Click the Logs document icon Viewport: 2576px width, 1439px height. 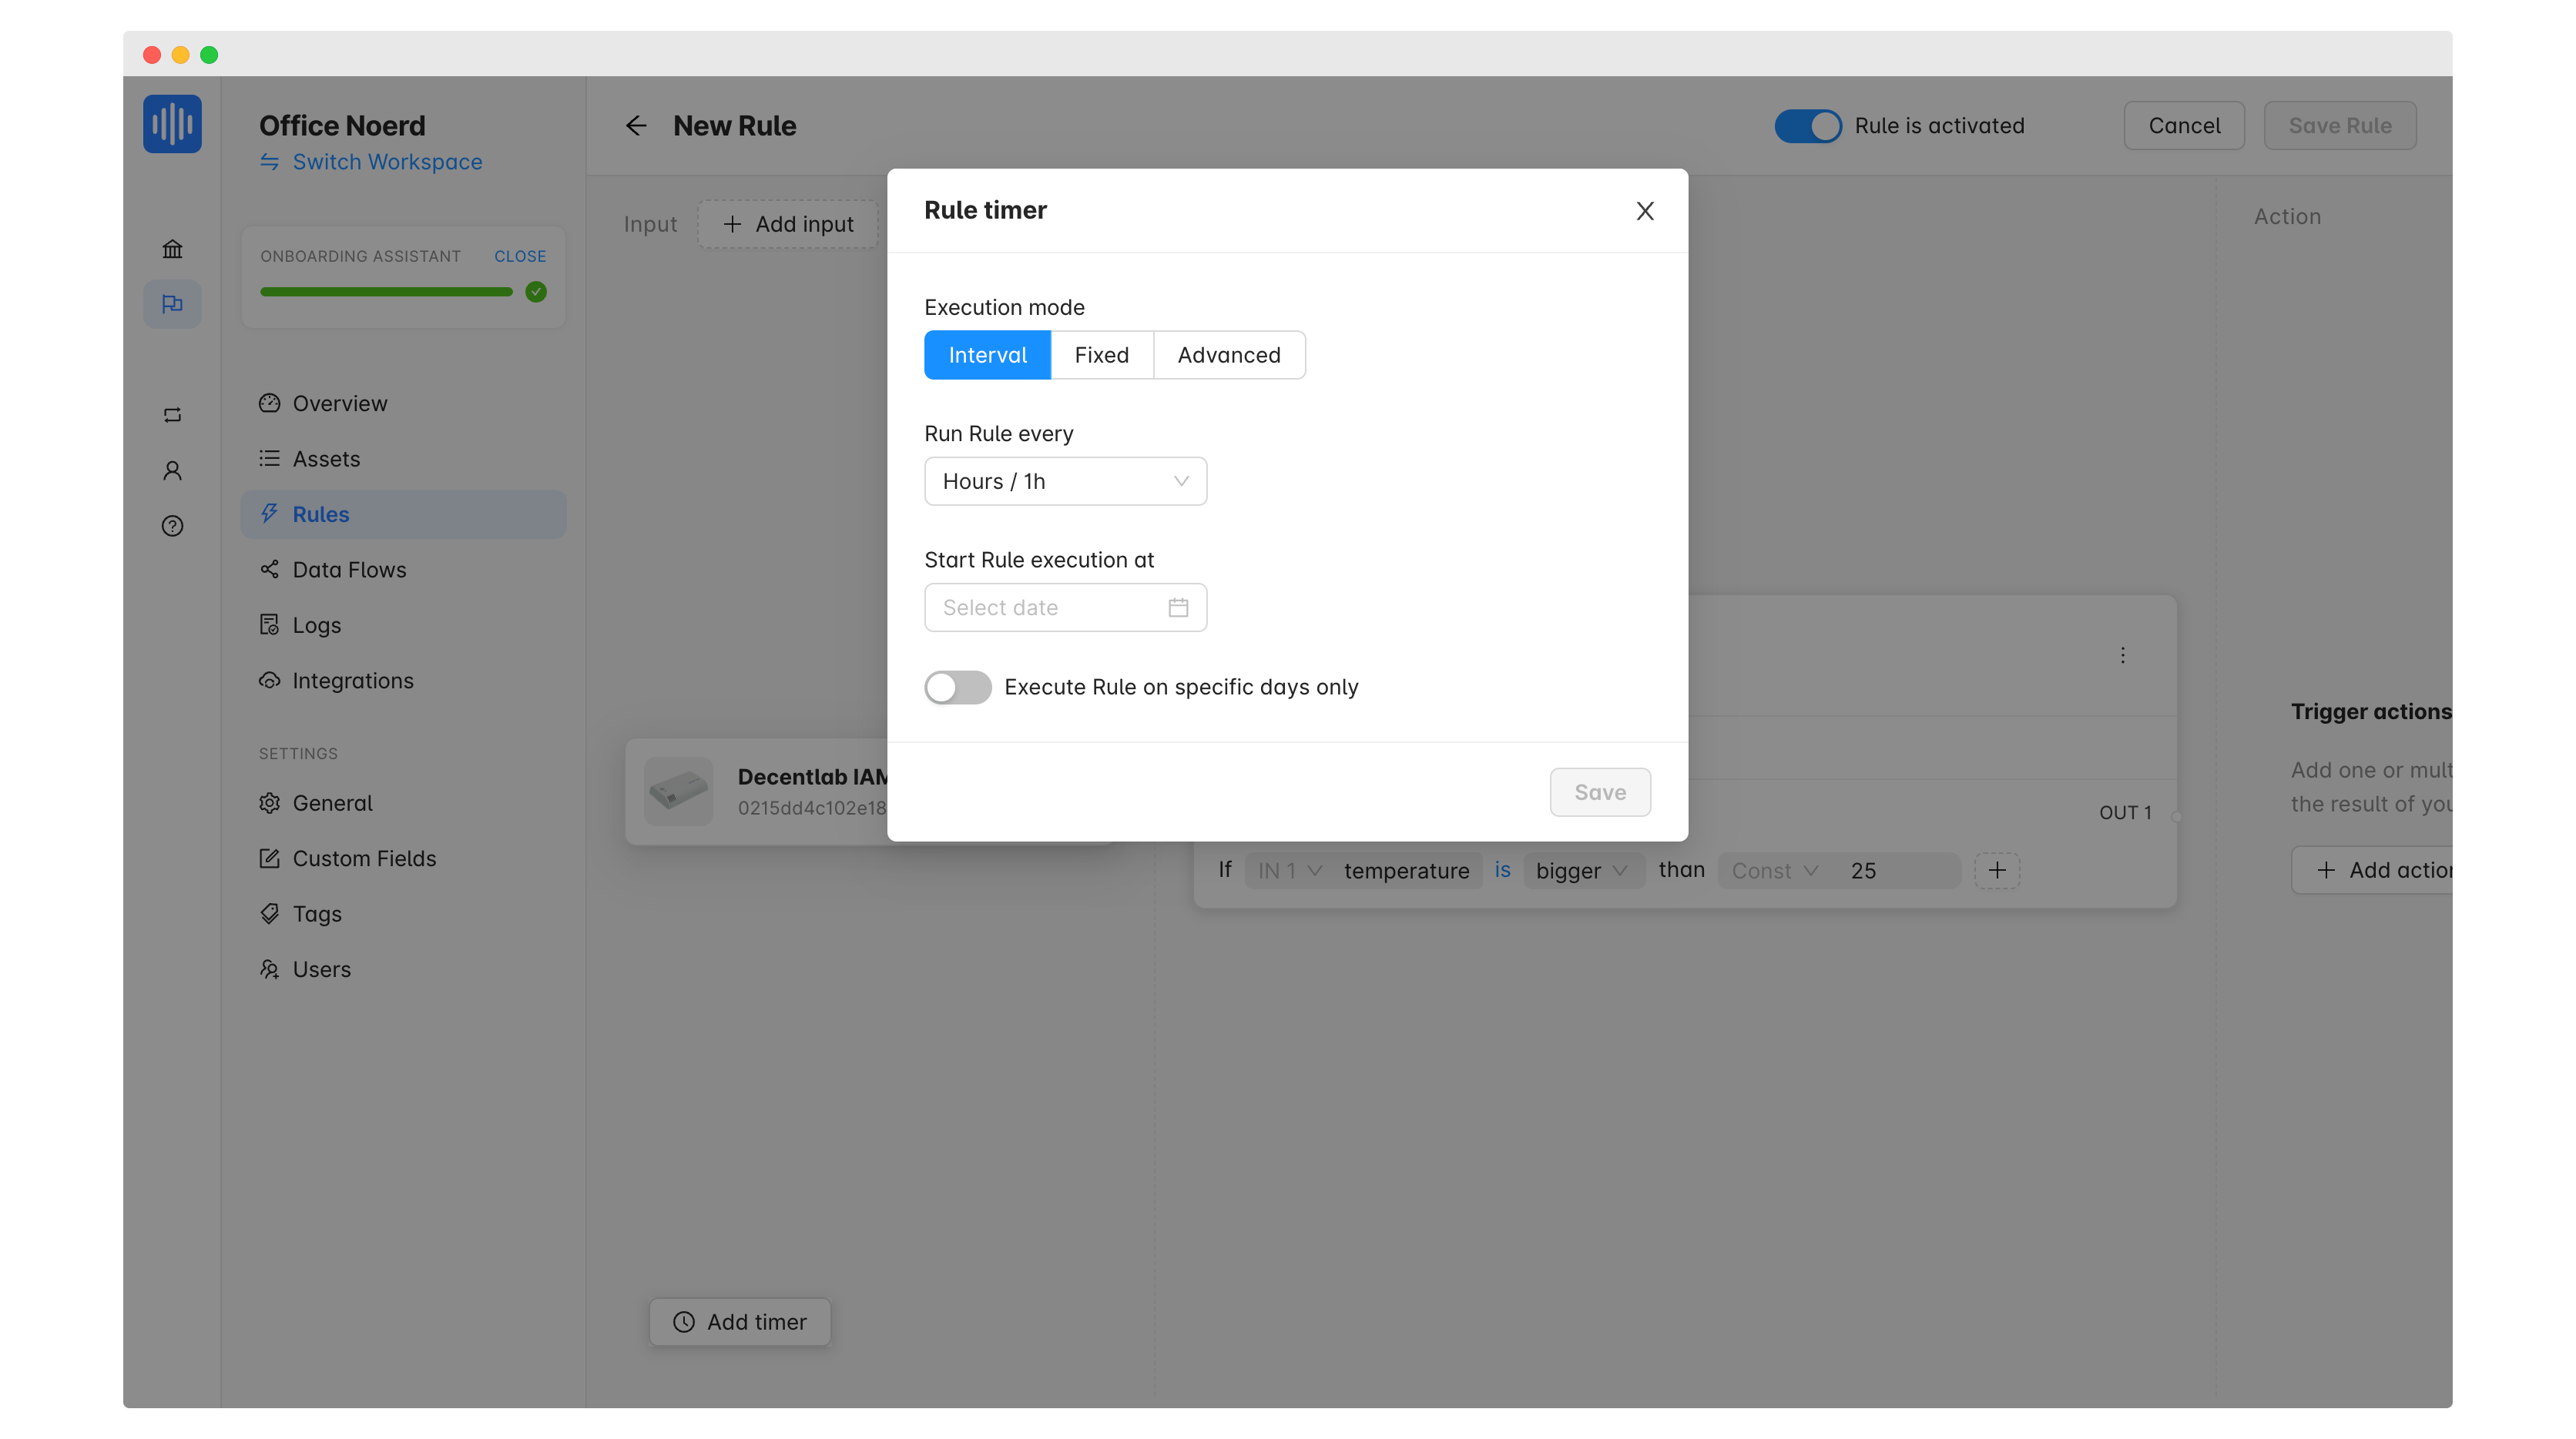(x=269, y=624)
